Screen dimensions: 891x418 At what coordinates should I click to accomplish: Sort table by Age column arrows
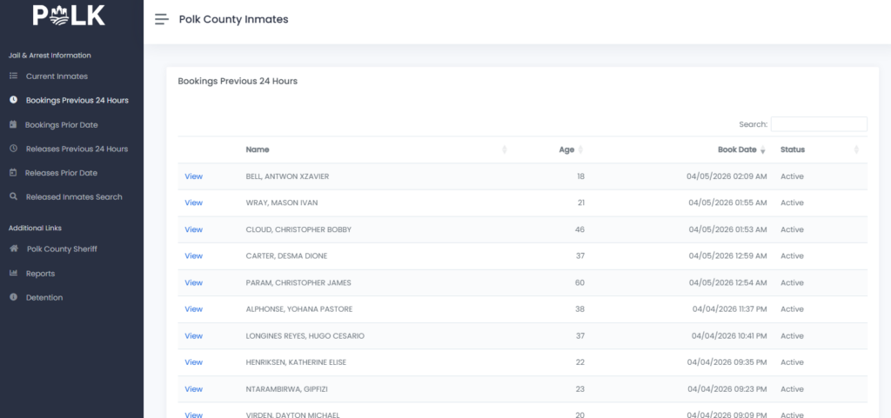click(580, 150)
